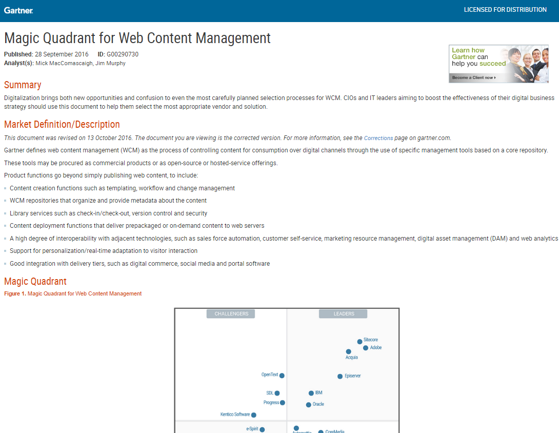This screenshot has width=559, height=433.
Task: Click the Gartner logo in header
Action: (x=18, y=10)
